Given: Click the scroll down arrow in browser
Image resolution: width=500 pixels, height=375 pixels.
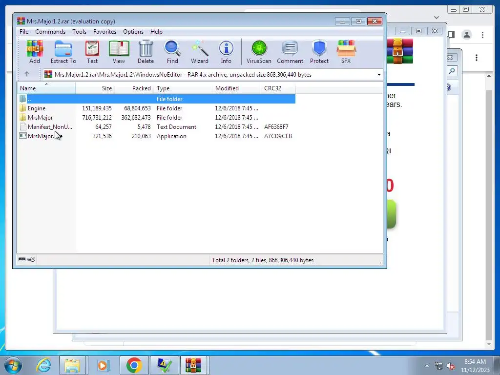Looking at the screenshot, I should pyautogui.click(x=489, y=344).
